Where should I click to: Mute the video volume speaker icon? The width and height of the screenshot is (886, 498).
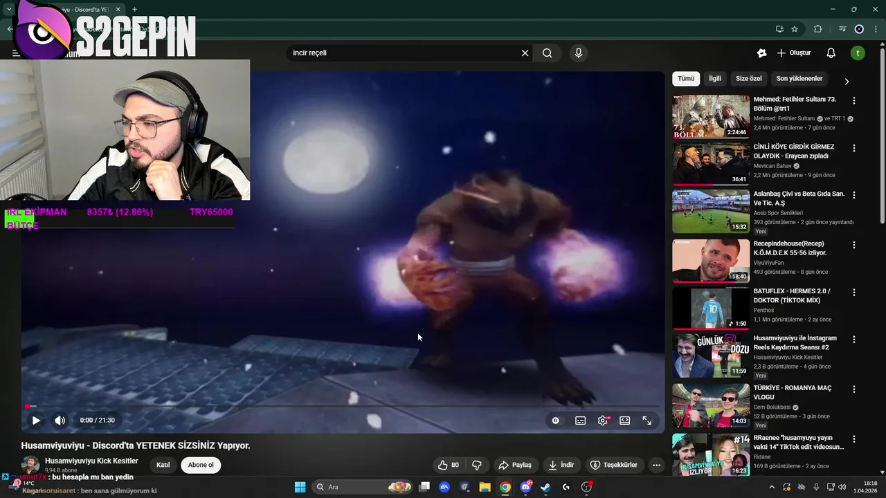tap(60, 420)
